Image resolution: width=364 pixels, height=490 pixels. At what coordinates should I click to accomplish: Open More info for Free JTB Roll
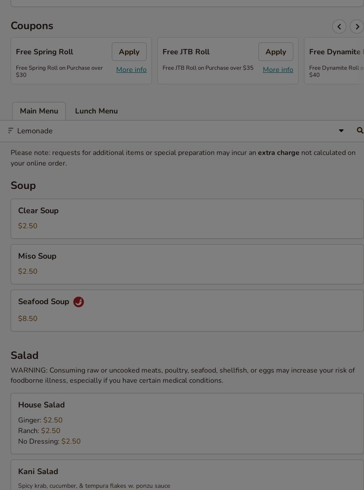(278, 70)
